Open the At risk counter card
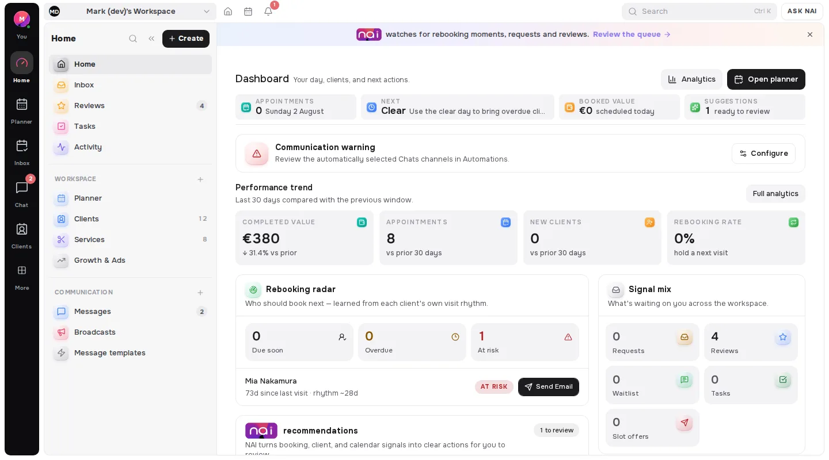 pos(525,342)
